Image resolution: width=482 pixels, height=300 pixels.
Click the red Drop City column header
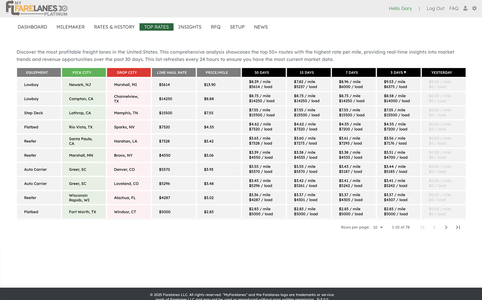click(x=129, y=73)
